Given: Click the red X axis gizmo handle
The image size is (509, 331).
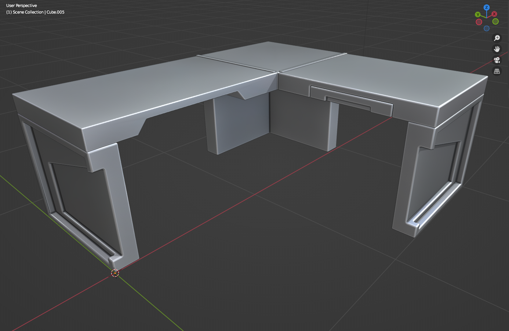Looking at the screenshot, I should 494,14.
